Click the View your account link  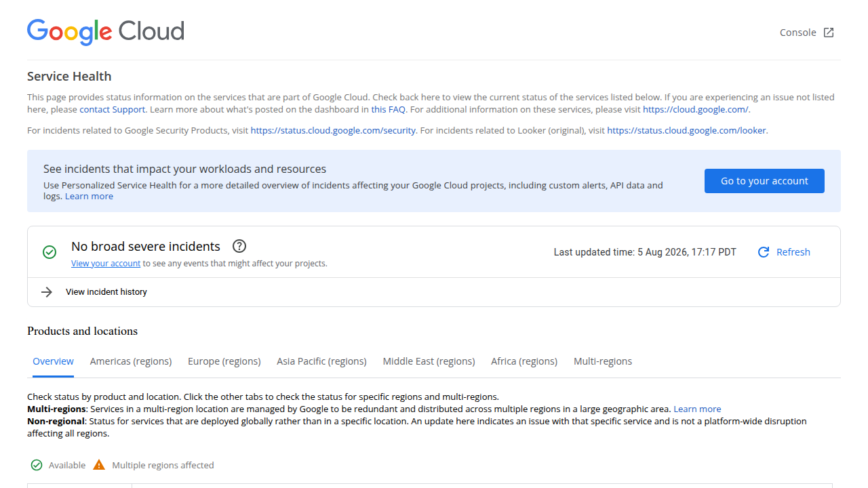106,264
